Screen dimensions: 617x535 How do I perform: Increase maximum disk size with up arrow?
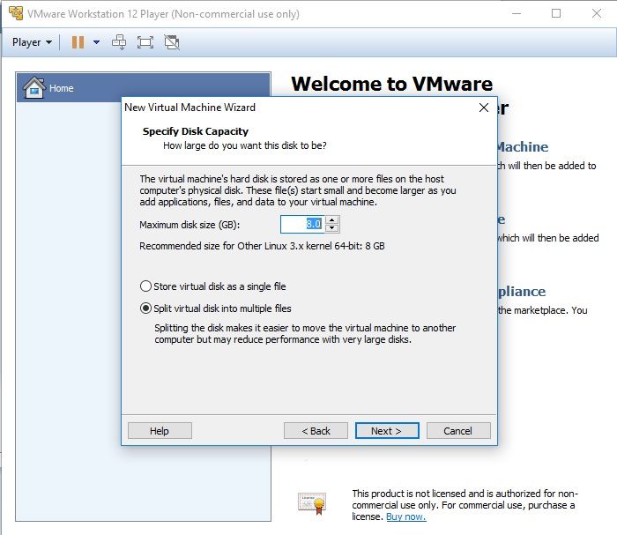[332, 220]
